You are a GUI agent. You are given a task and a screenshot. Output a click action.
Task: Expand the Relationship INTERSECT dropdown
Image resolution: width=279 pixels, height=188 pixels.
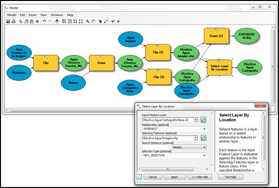[204, 129]
